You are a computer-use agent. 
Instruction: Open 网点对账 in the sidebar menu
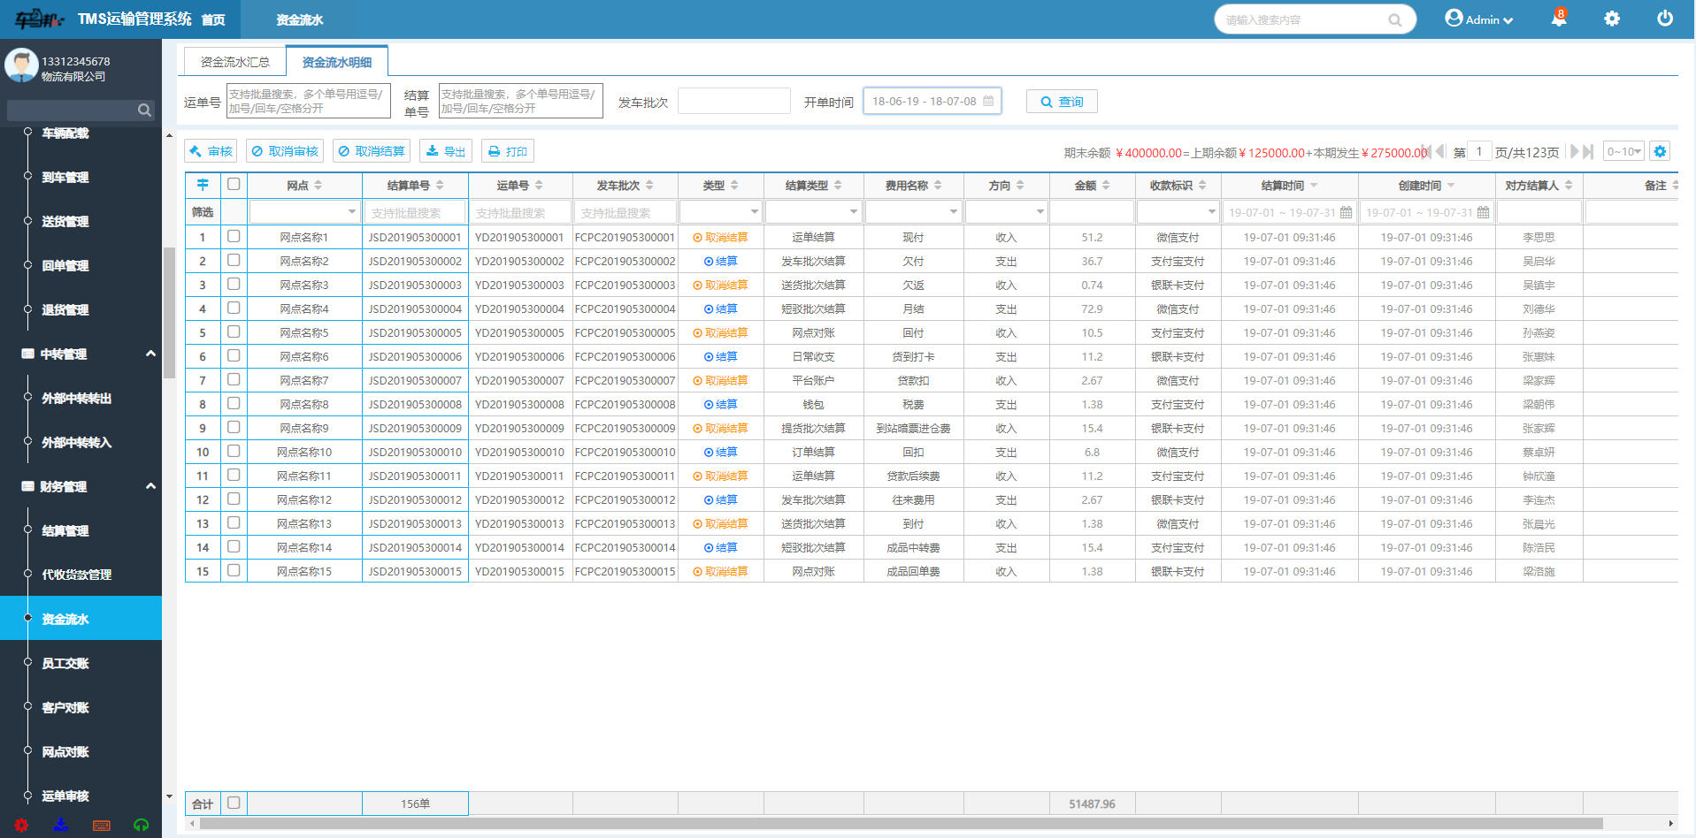[x=65, y=751]
